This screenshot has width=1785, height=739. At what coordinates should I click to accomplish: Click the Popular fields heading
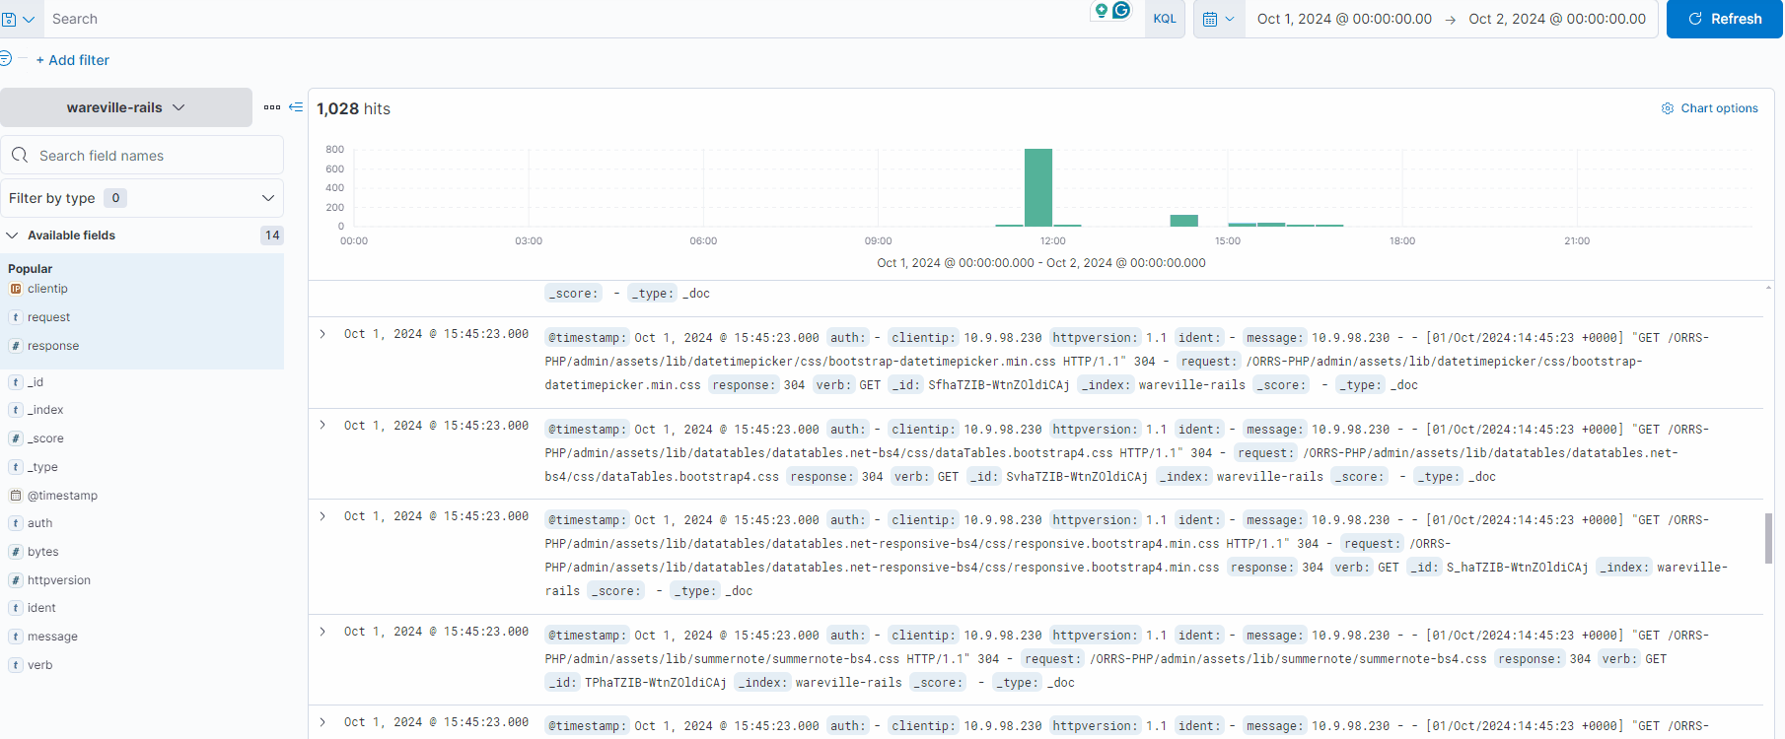tap(31, 269)
